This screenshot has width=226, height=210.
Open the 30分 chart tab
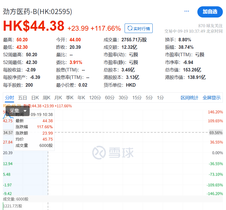123,98
